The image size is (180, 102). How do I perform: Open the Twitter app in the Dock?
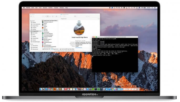click(107, 89)
